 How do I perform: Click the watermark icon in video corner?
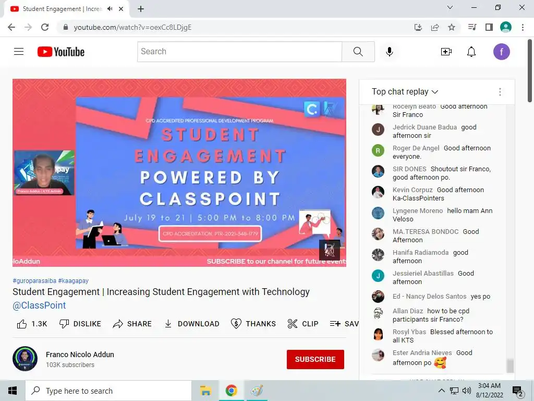[330, 250]
